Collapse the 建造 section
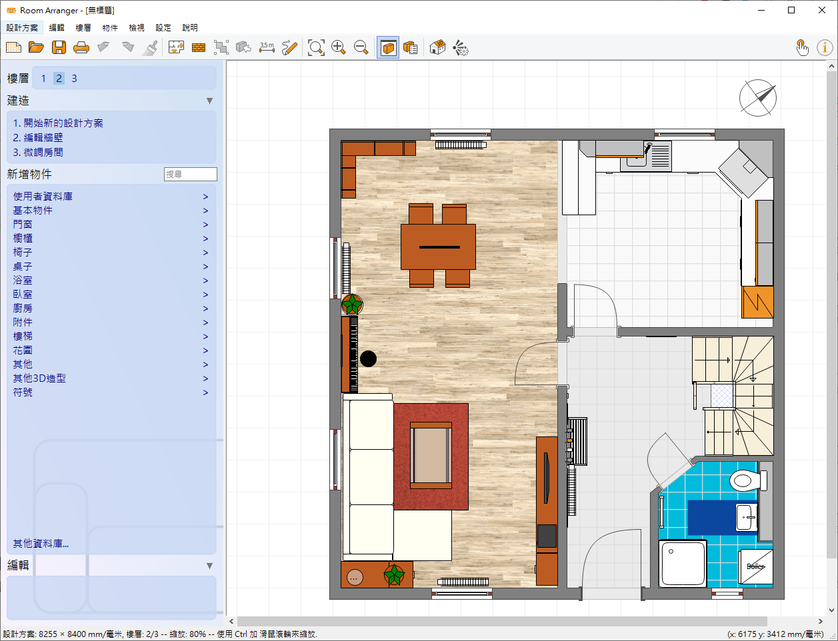The image size is (838, 641). pos(209,101)
